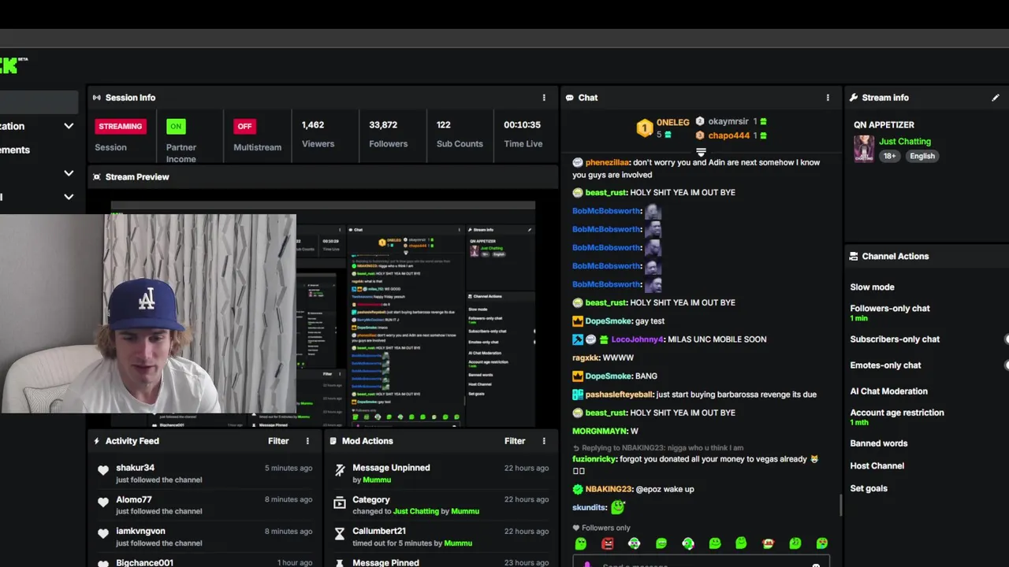Image resolution: width=1009 pixels, height=567 pixels.
Task: Click the Just Chatting category thumbnail
Action: (864, 149)
